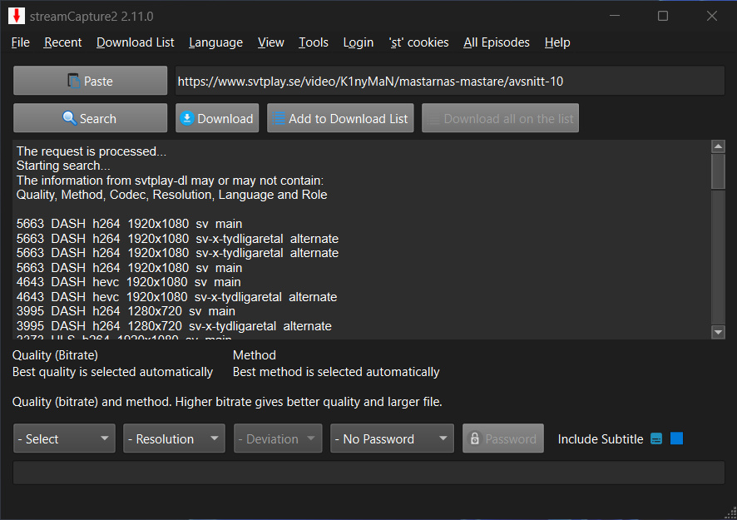Click the 'Include Subtitle' label
Screen dimensions: 737x520
click(x=601, y=439)
